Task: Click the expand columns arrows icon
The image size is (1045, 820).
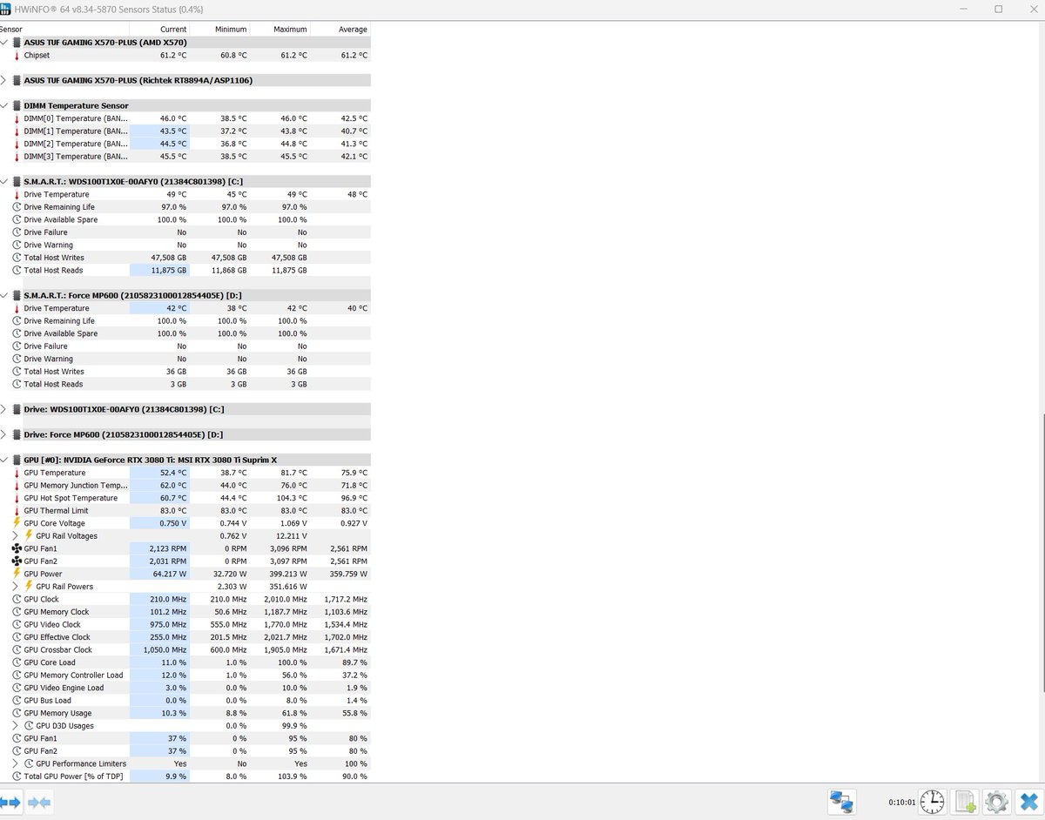Action: tap(11, 802)
